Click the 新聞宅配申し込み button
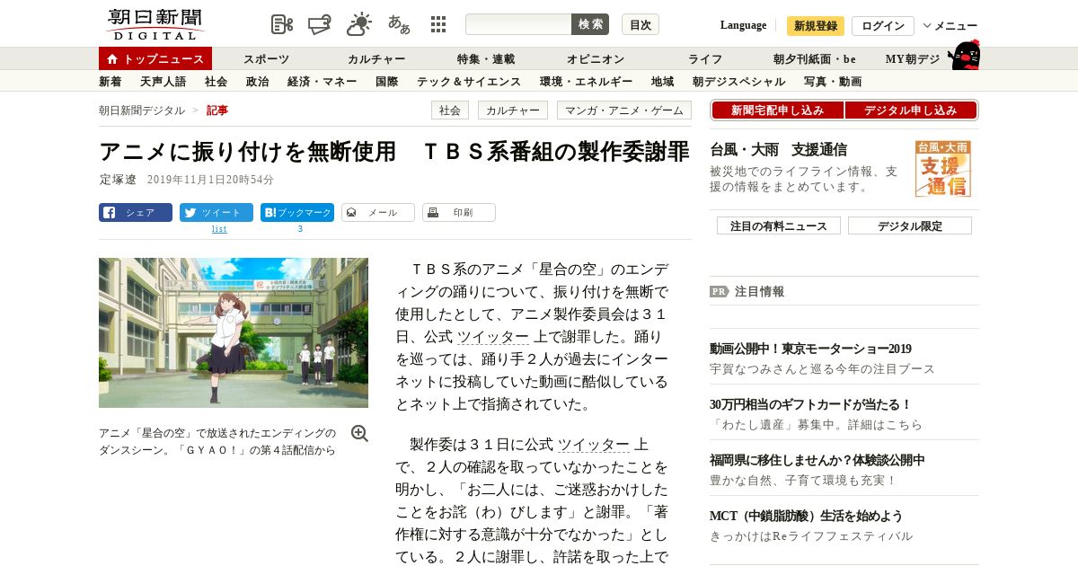Image resolution: width=1078 pixels, height=566 pixels. click(x=777, y=111)
